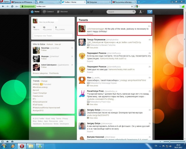The image size is (186, 149).
Task: Follow Ashot Gabrelyanov suggestion
Action: [x=44, y=67]
